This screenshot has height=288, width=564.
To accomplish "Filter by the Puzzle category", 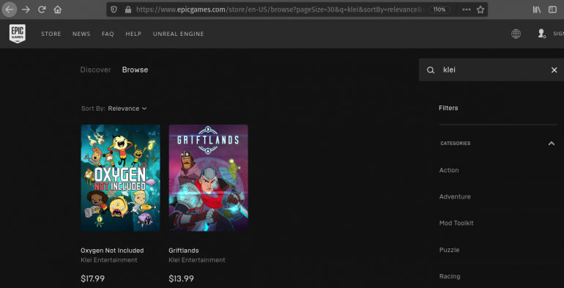I will click(x=449, y=250).
